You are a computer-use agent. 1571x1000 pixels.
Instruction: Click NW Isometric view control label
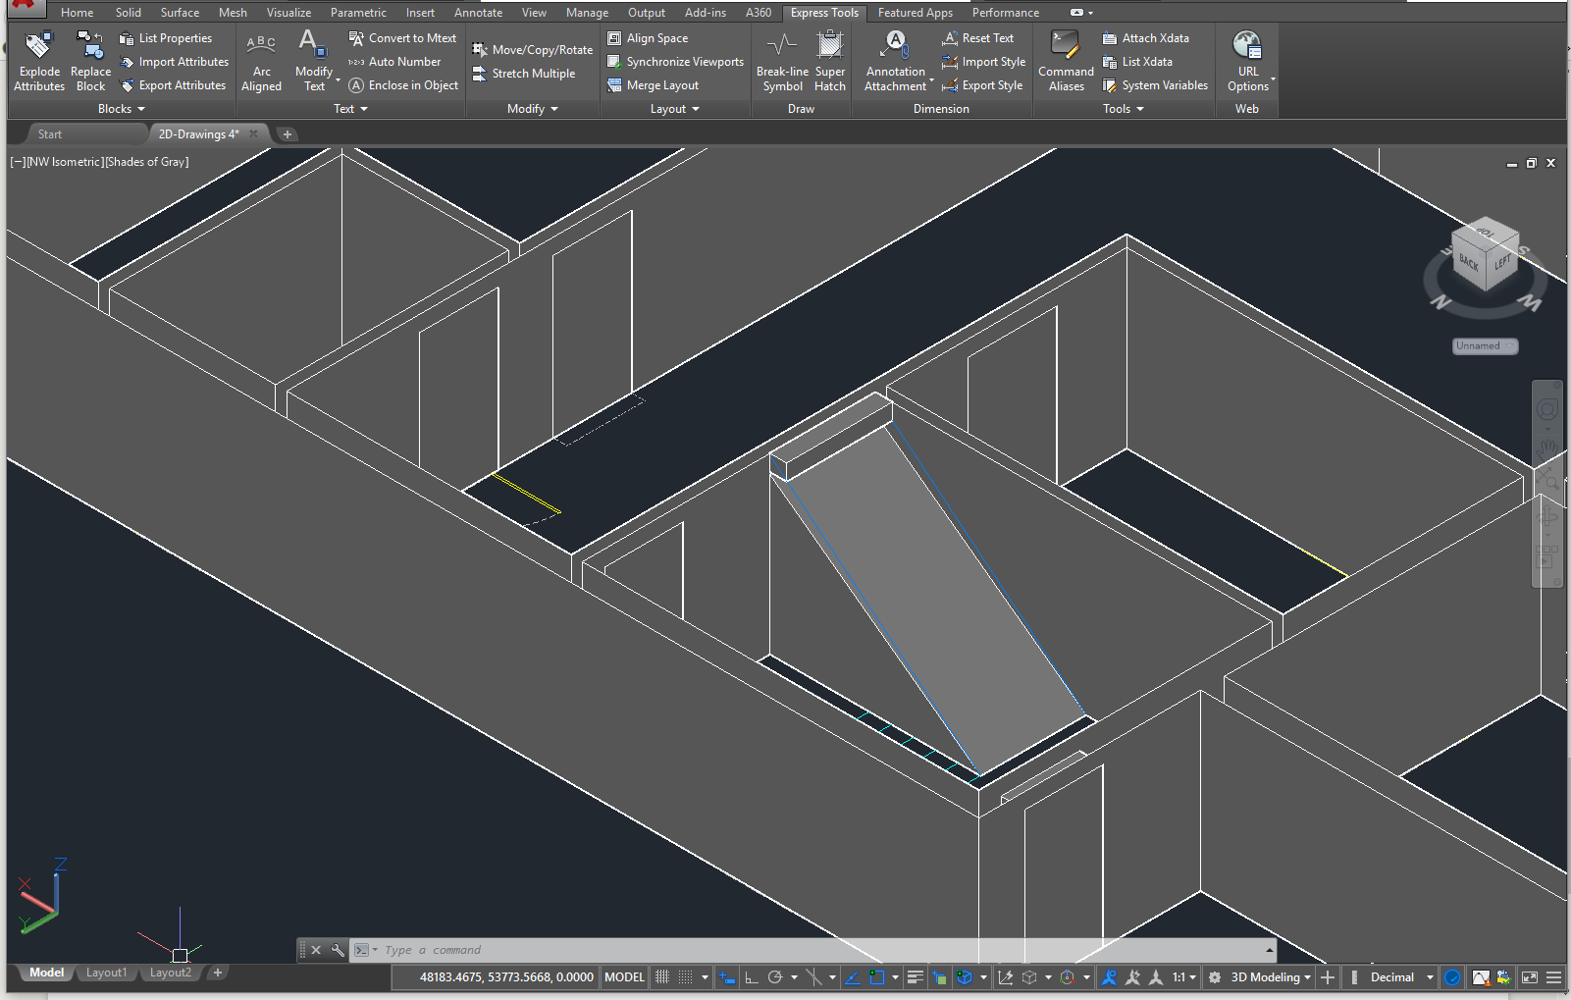tap(65, 162)
